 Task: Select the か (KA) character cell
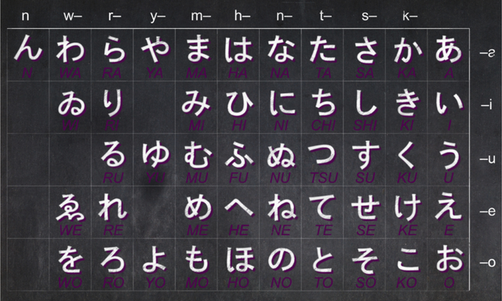pos(406,55)
